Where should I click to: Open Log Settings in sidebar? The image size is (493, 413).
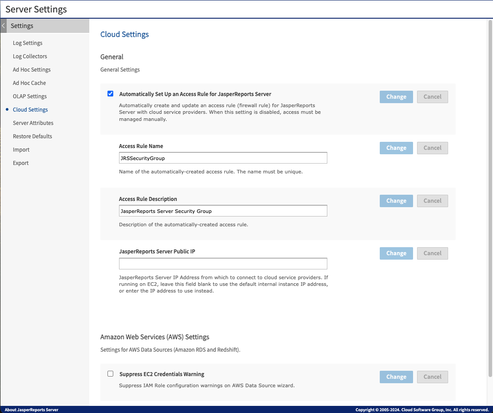[x=28, y=43]
